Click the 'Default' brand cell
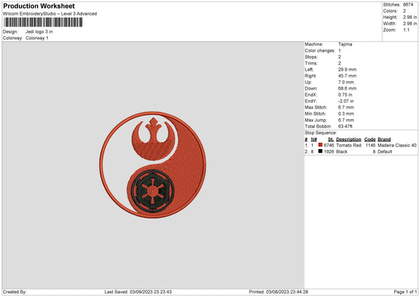Screen dimensions: 420x297 click(x=384, y=152)
